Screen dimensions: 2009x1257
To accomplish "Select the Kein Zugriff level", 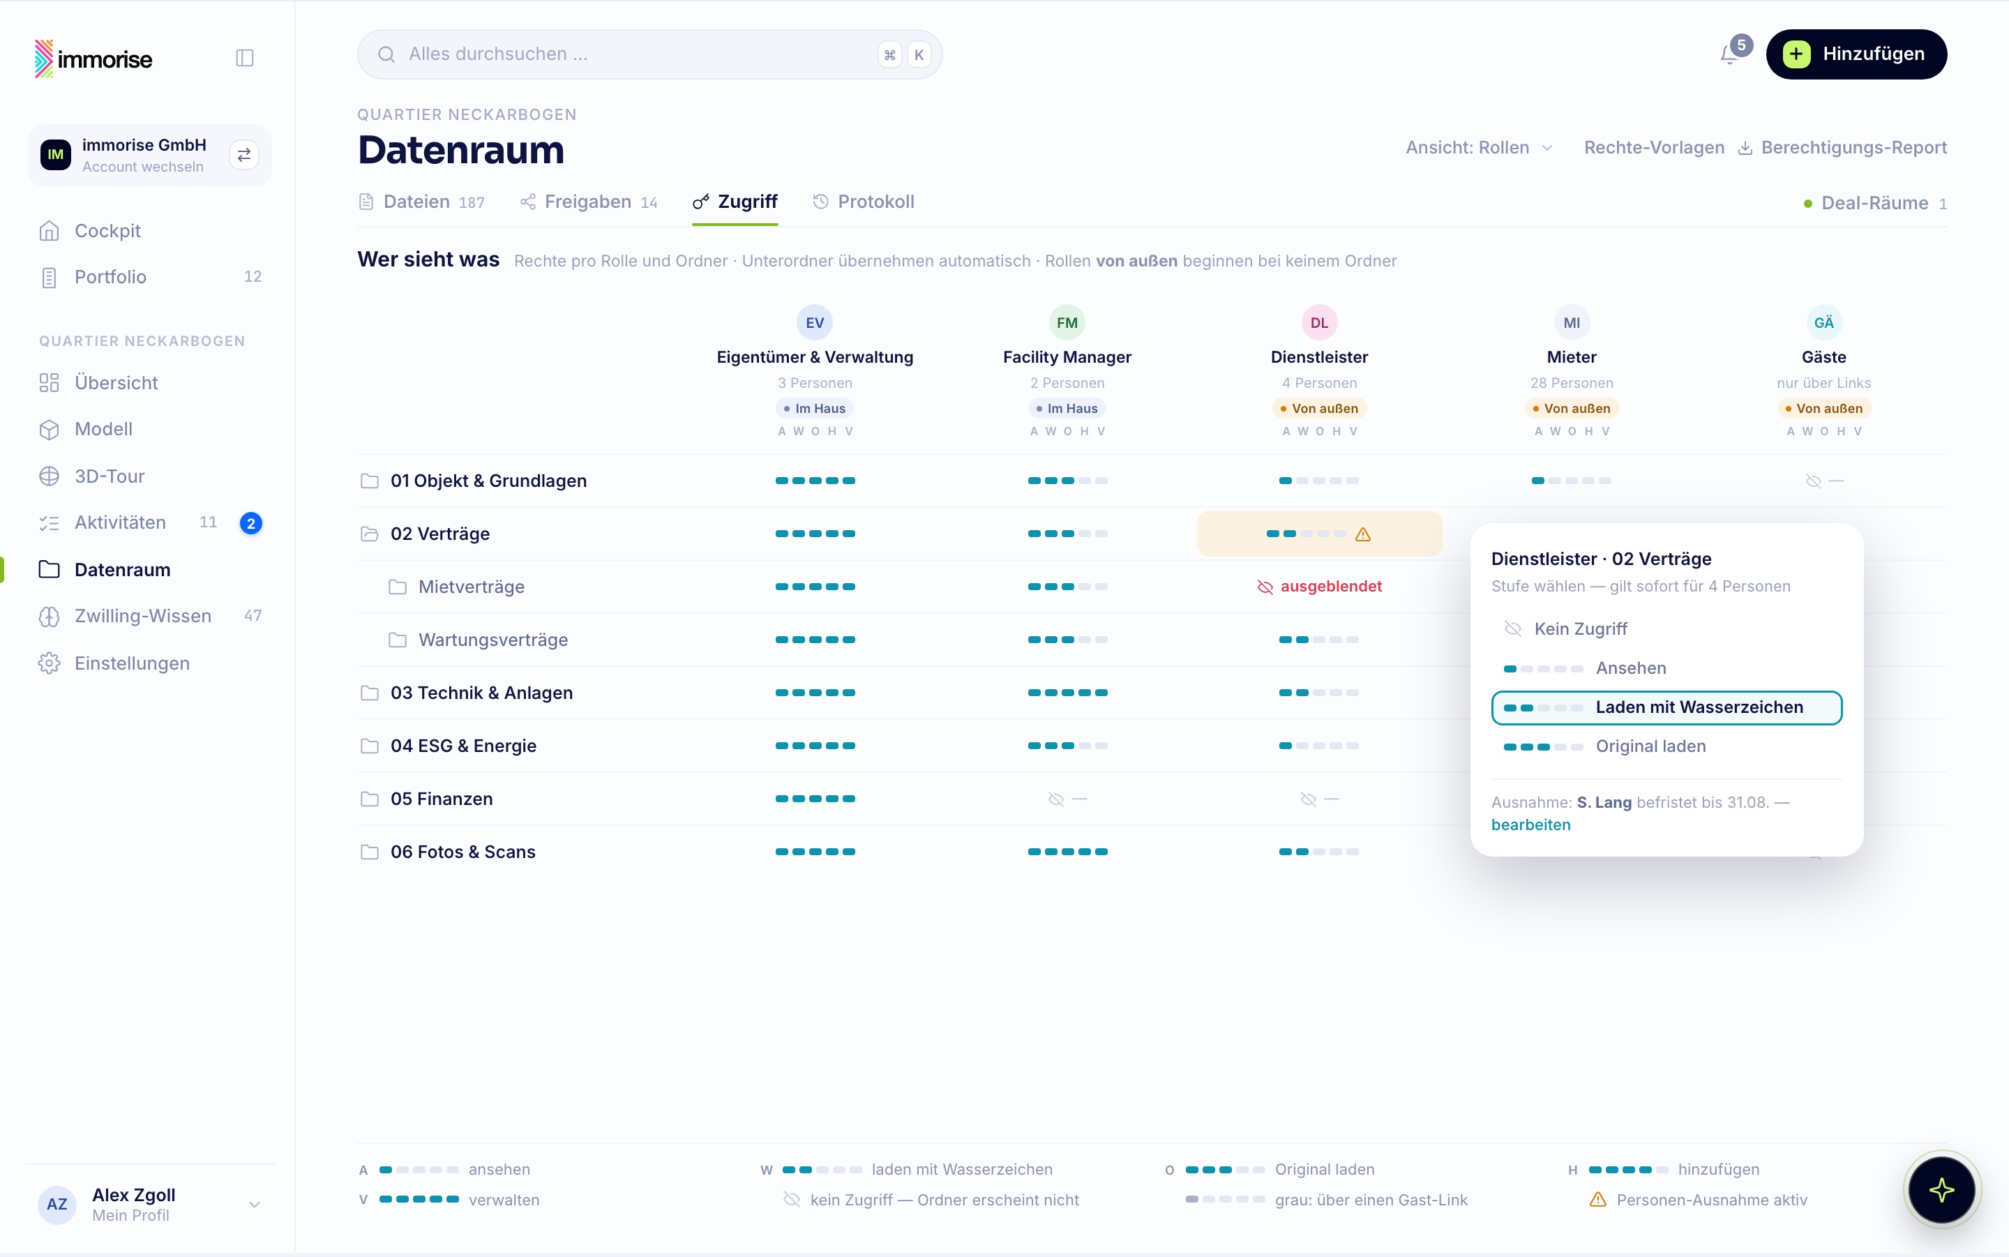I will click(x=1666, y=629).
